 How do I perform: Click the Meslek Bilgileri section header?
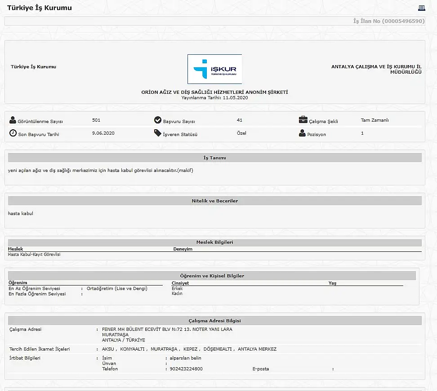point(214,242)
